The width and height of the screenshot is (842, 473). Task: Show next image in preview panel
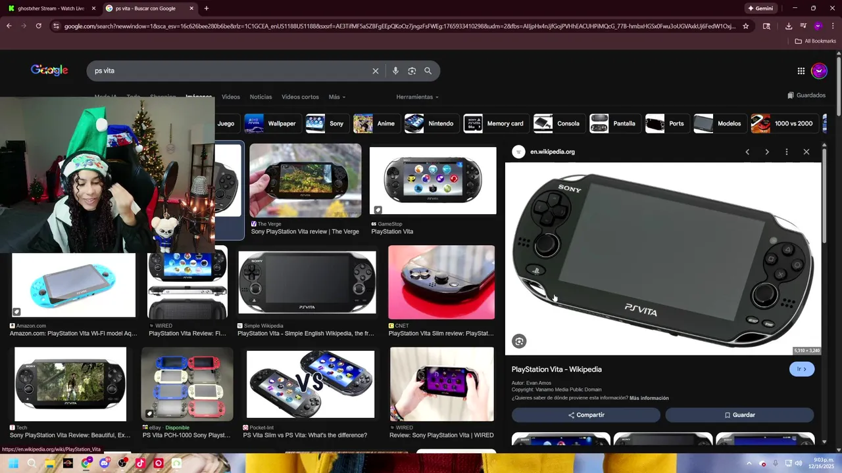coord(767,152)
